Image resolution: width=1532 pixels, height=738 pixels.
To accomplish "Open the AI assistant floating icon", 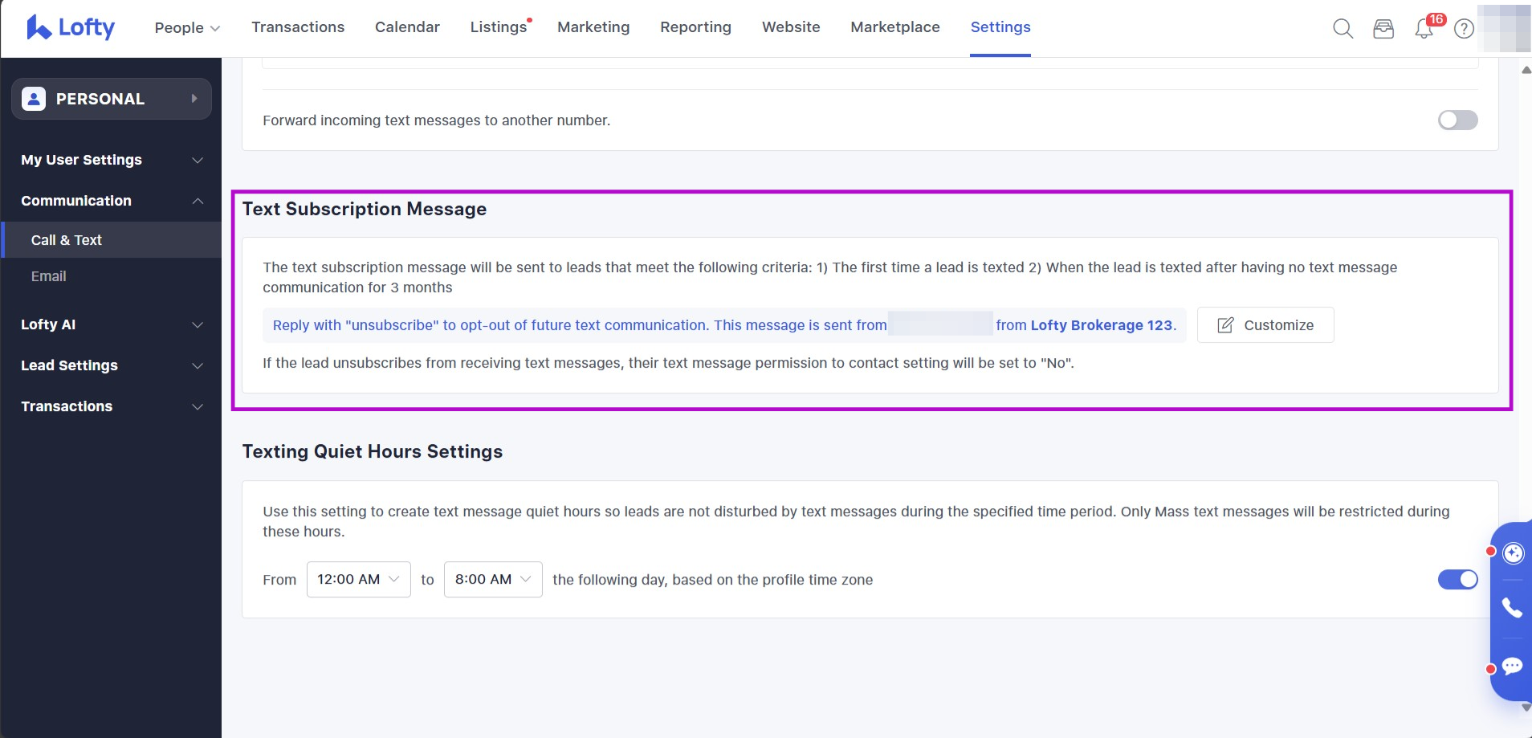I will pyautogui.click(x=1513, y=553).
